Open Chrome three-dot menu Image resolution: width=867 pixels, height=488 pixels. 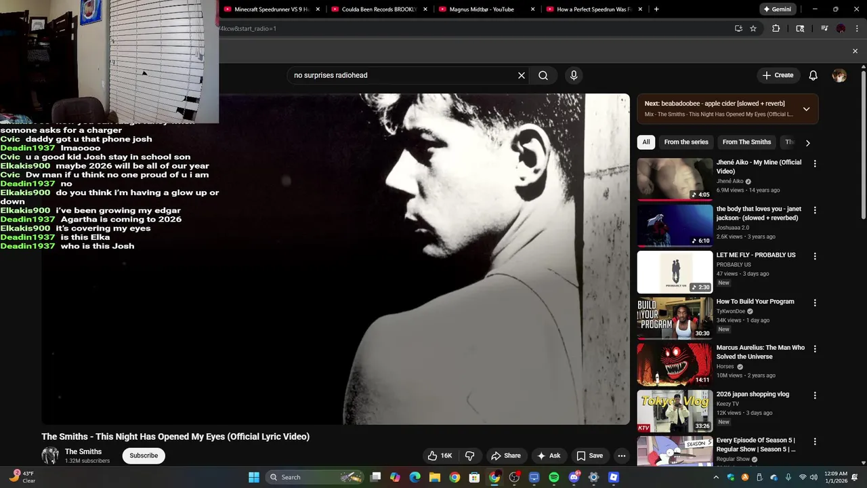[x=855, y=28]
